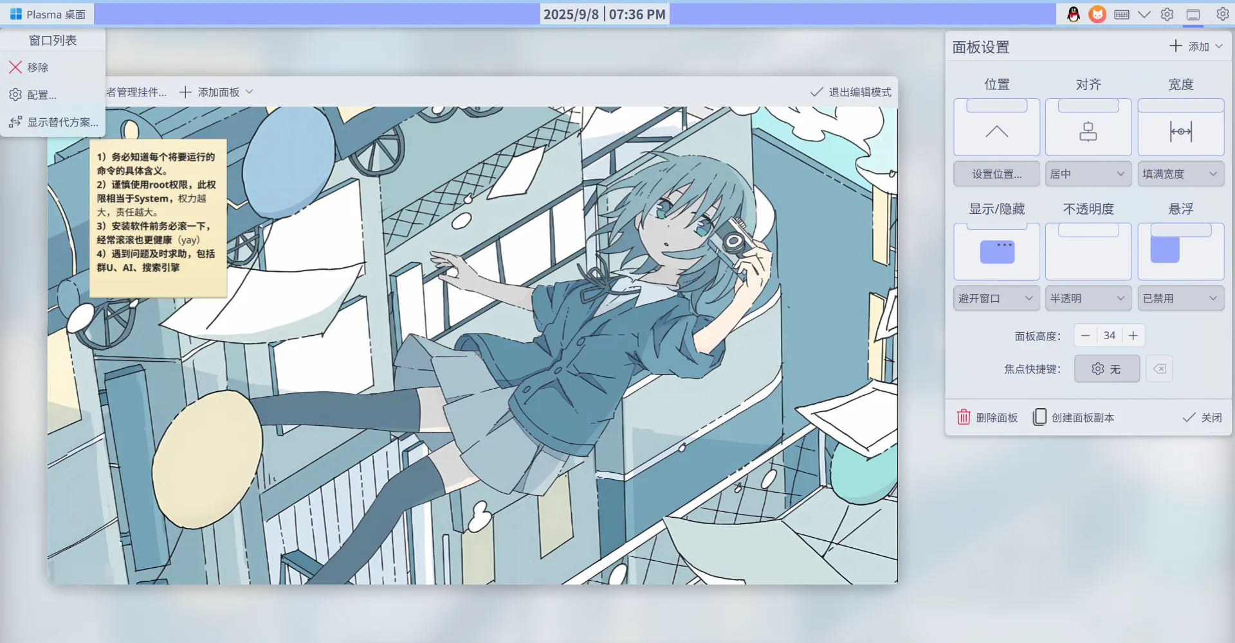This screenshot has width=1235, height=643.
Task: Expand the system tray hidden icons arrow
Action: coord(1144,14)
